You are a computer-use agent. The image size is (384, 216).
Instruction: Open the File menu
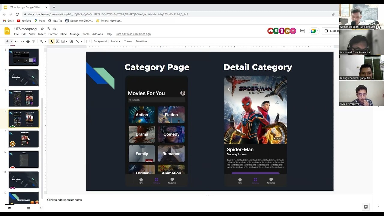click(x=16, y=34)
